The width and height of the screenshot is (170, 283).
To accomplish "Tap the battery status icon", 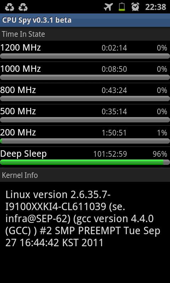I will pos(122,7).
